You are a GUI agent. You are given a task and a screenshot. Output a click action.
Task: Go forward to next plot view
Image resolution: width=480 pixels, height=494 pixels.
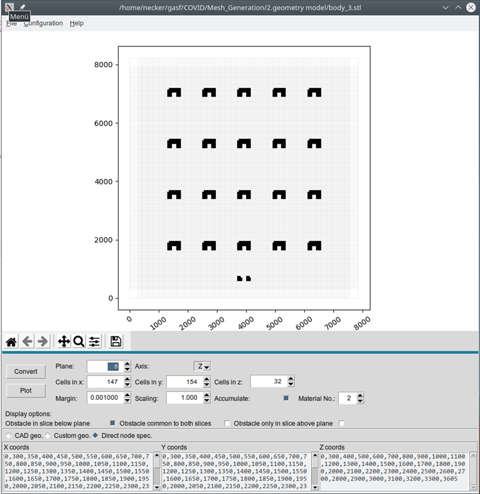[43, 341]
